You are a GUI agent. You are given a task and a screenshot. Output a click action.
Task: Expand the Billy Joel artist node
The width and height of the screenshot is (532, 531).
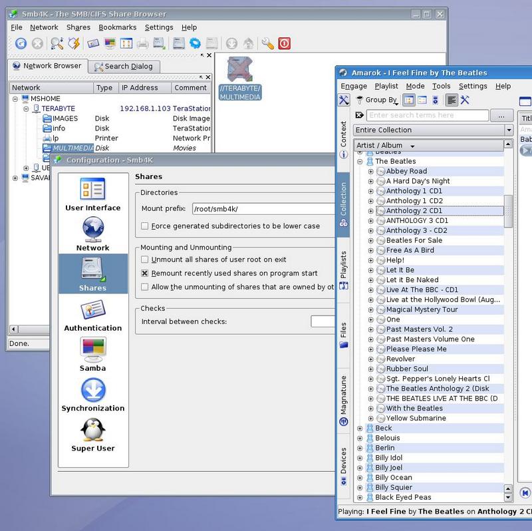(x=360, y=468)
